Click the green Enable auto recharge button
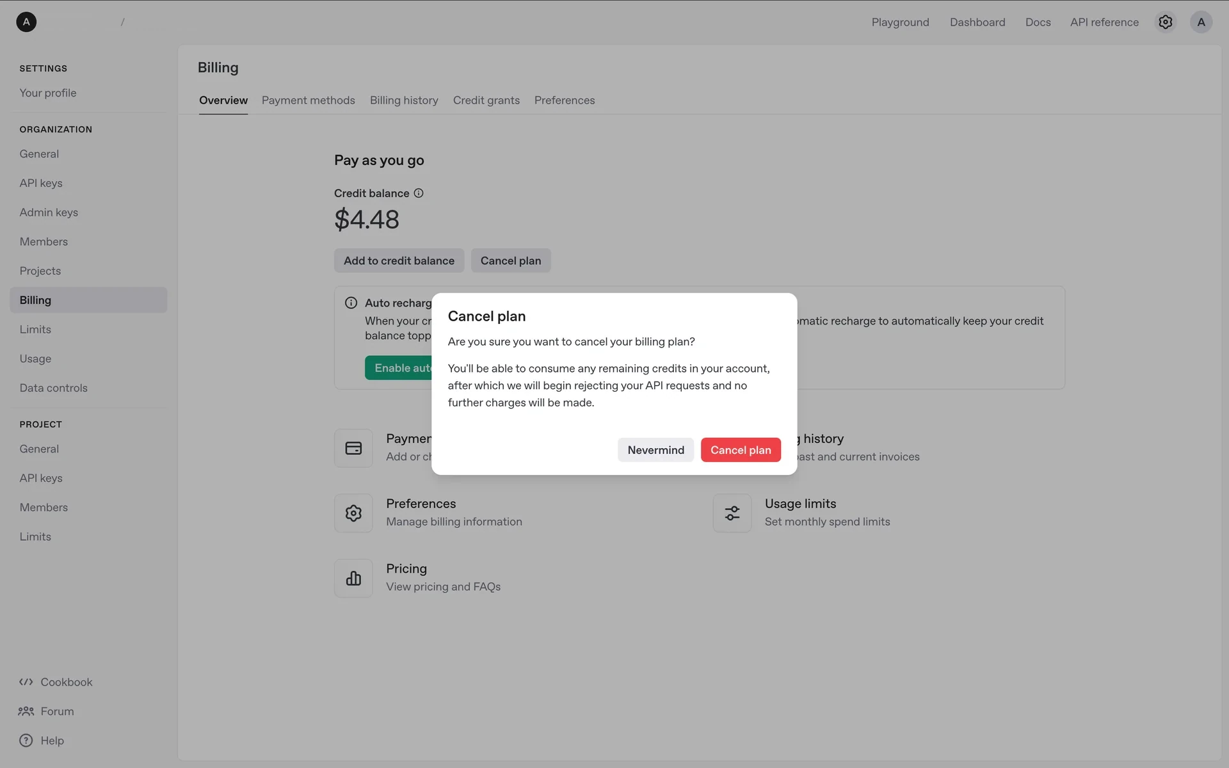Viewport: 1229px width, 768px height. pos(399,368)
